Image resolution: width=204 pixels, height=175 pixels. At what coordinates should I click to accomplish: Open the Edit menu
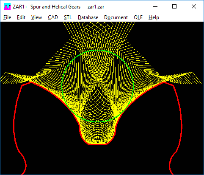click(21, 17)
